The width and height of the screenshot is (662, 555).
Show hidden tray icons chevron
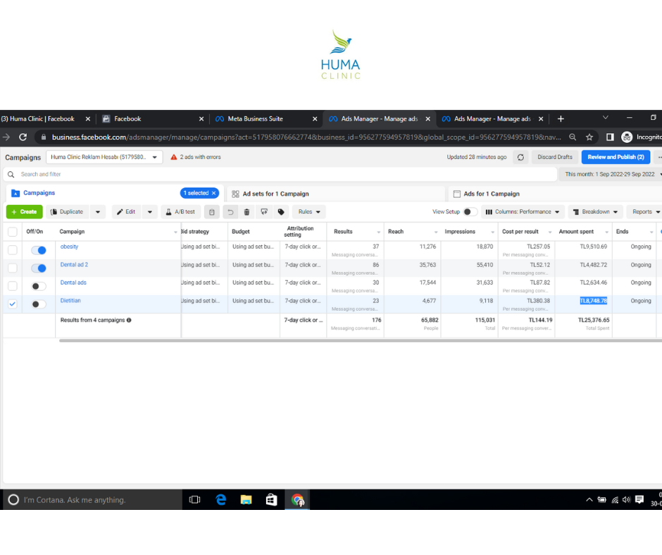(x=589, y=499)
